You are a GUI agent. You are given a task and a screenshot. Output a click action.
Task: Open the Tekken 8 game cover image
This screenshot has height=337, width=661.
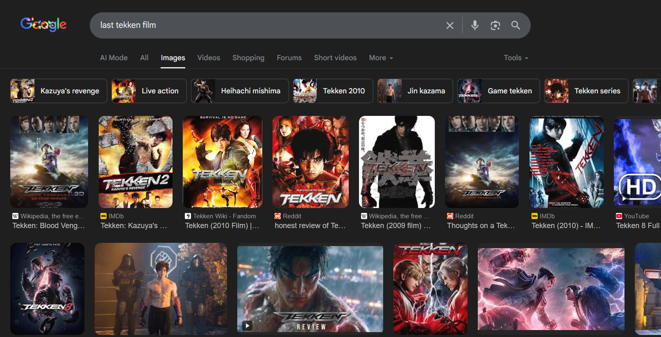coord(48,289)
